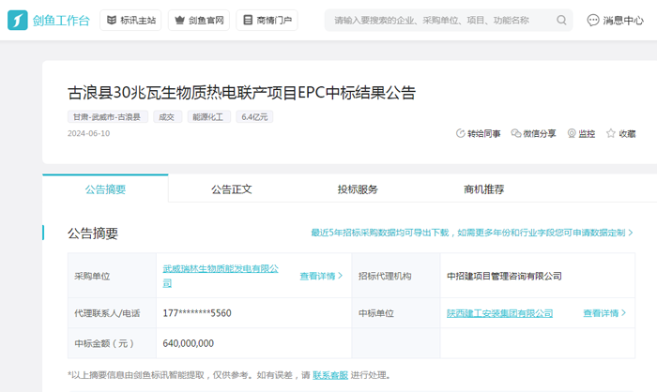Click the 剑鱼工作台 logo icon

[18, 20]
